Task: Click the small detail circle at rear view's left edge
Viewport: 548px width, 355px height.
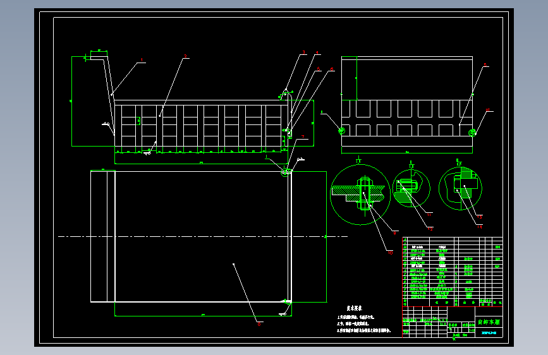Action: (x=341, y=131)
